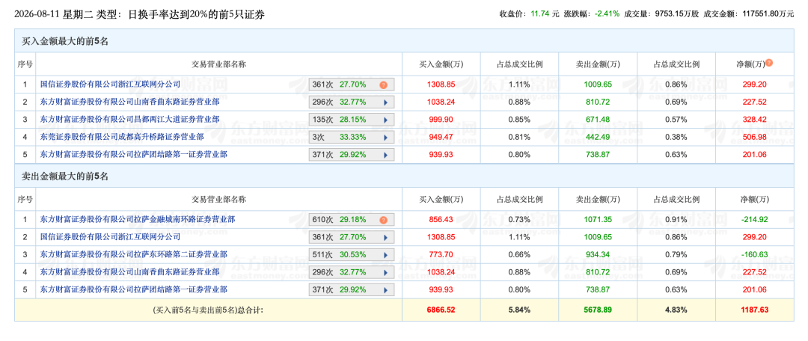Expand the 3次 33.33% badge arrow

tap(385, 138)
